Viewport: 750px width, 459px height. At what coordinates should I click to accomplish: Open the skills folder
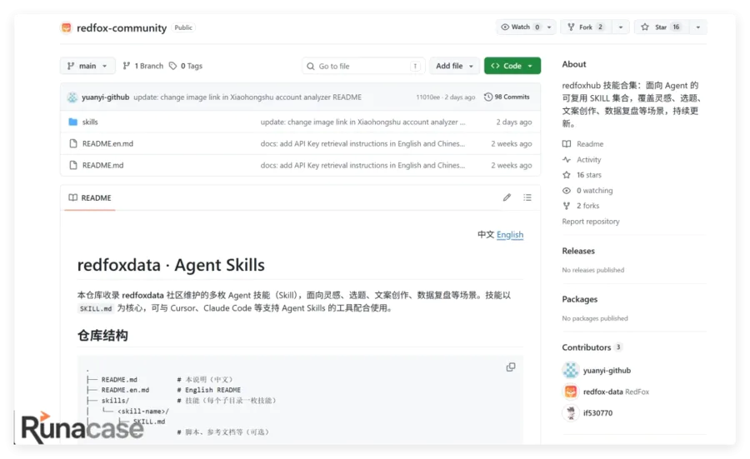(x=90, y=122)
